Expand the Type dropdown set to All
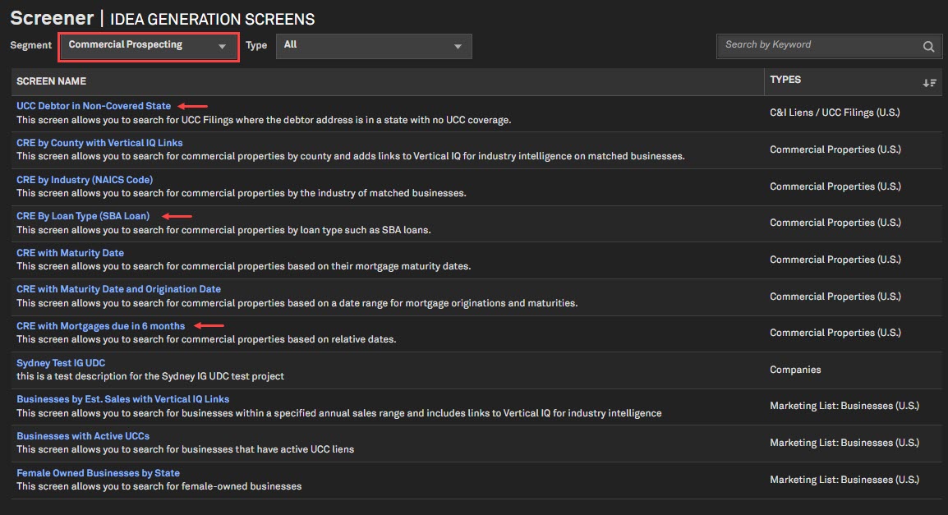Viewport: 948px width, 515px height. [x=374, y=46]
